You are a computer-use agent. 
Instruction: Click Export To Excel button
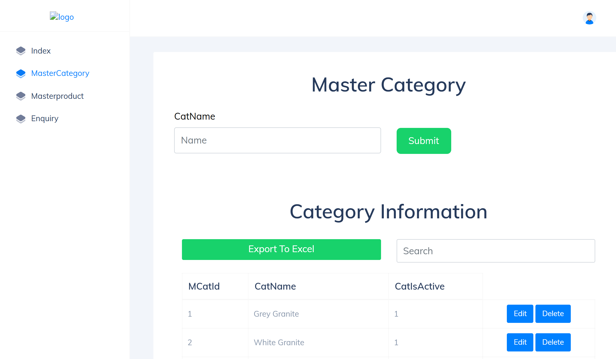click(281, 249)
